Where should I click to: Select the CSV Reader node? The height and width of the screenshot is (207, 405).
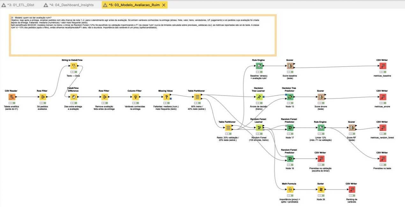coord(11,97)
